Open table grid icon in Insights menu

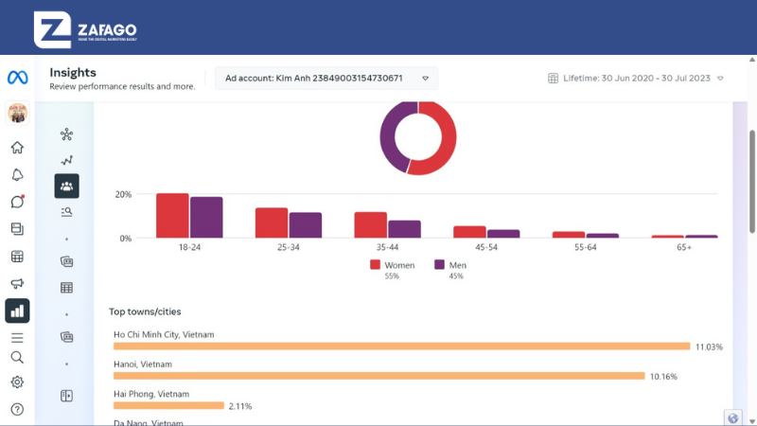(66, 288)
